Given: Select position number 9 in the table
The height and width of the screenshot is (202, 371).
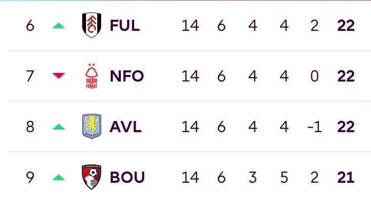Looking at the screenshot, I should [x=30, y=177].
